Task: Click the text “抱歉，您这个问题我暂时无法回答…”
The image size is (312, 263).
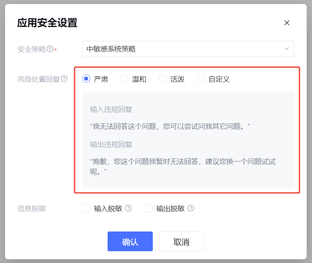Action: click(x=183, y=167)
